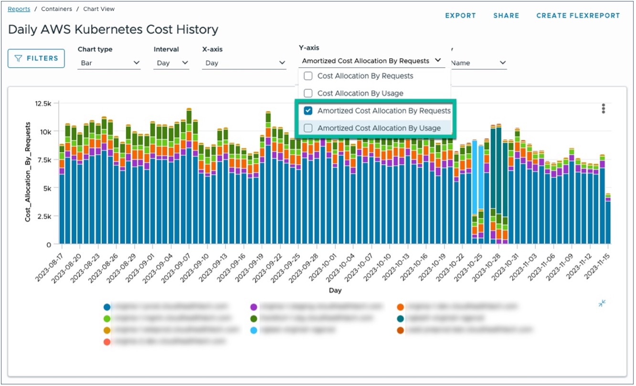The width and height of the screenshot is (636, 386).
Task: Select Containers in the breadcrumb trail
Action: (x=56, y=9)
